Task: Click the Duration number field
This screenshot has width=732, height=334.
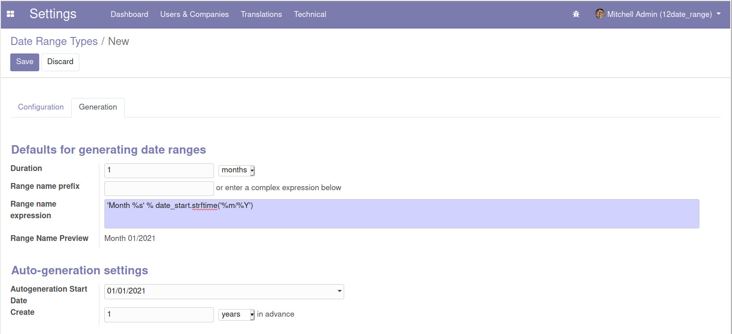Action: tap(159, 170)
